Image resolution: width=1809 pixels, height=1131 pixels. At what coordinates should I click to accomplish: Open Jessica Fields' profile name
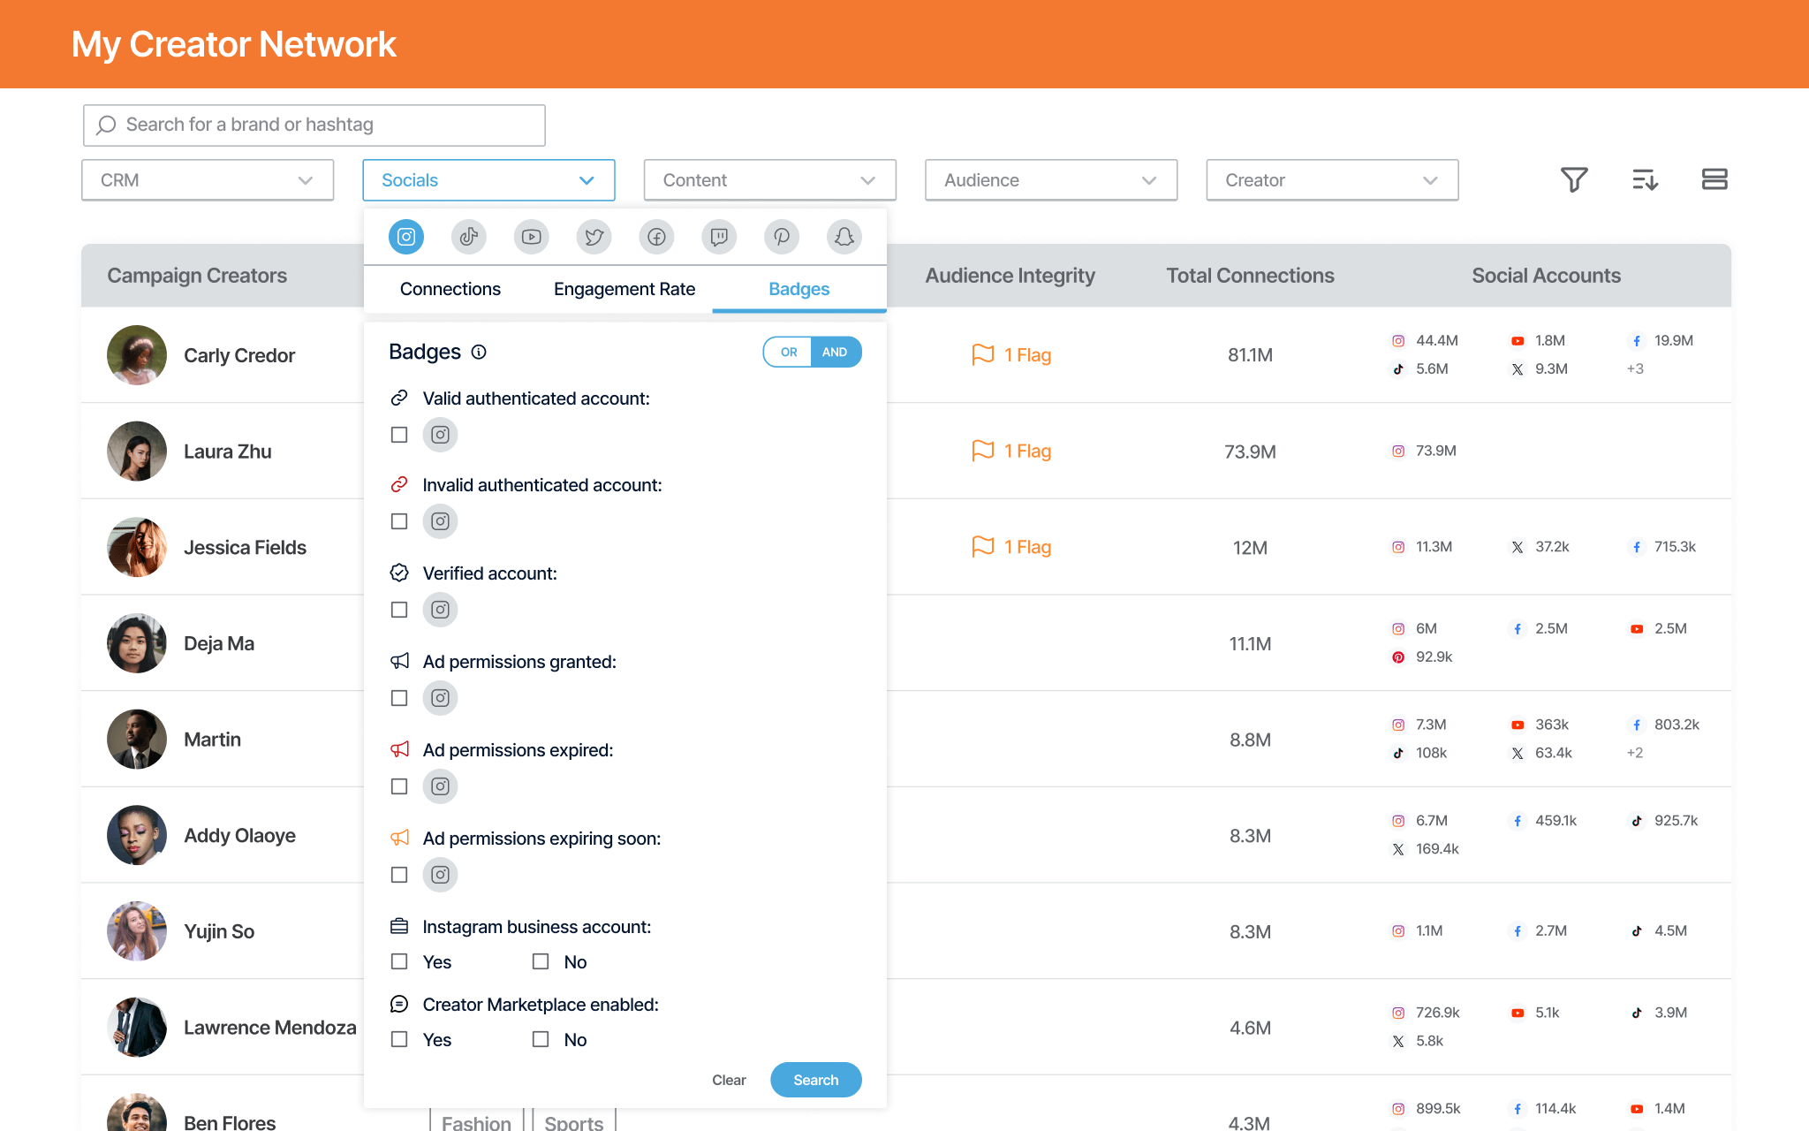[x=245, y=548]
